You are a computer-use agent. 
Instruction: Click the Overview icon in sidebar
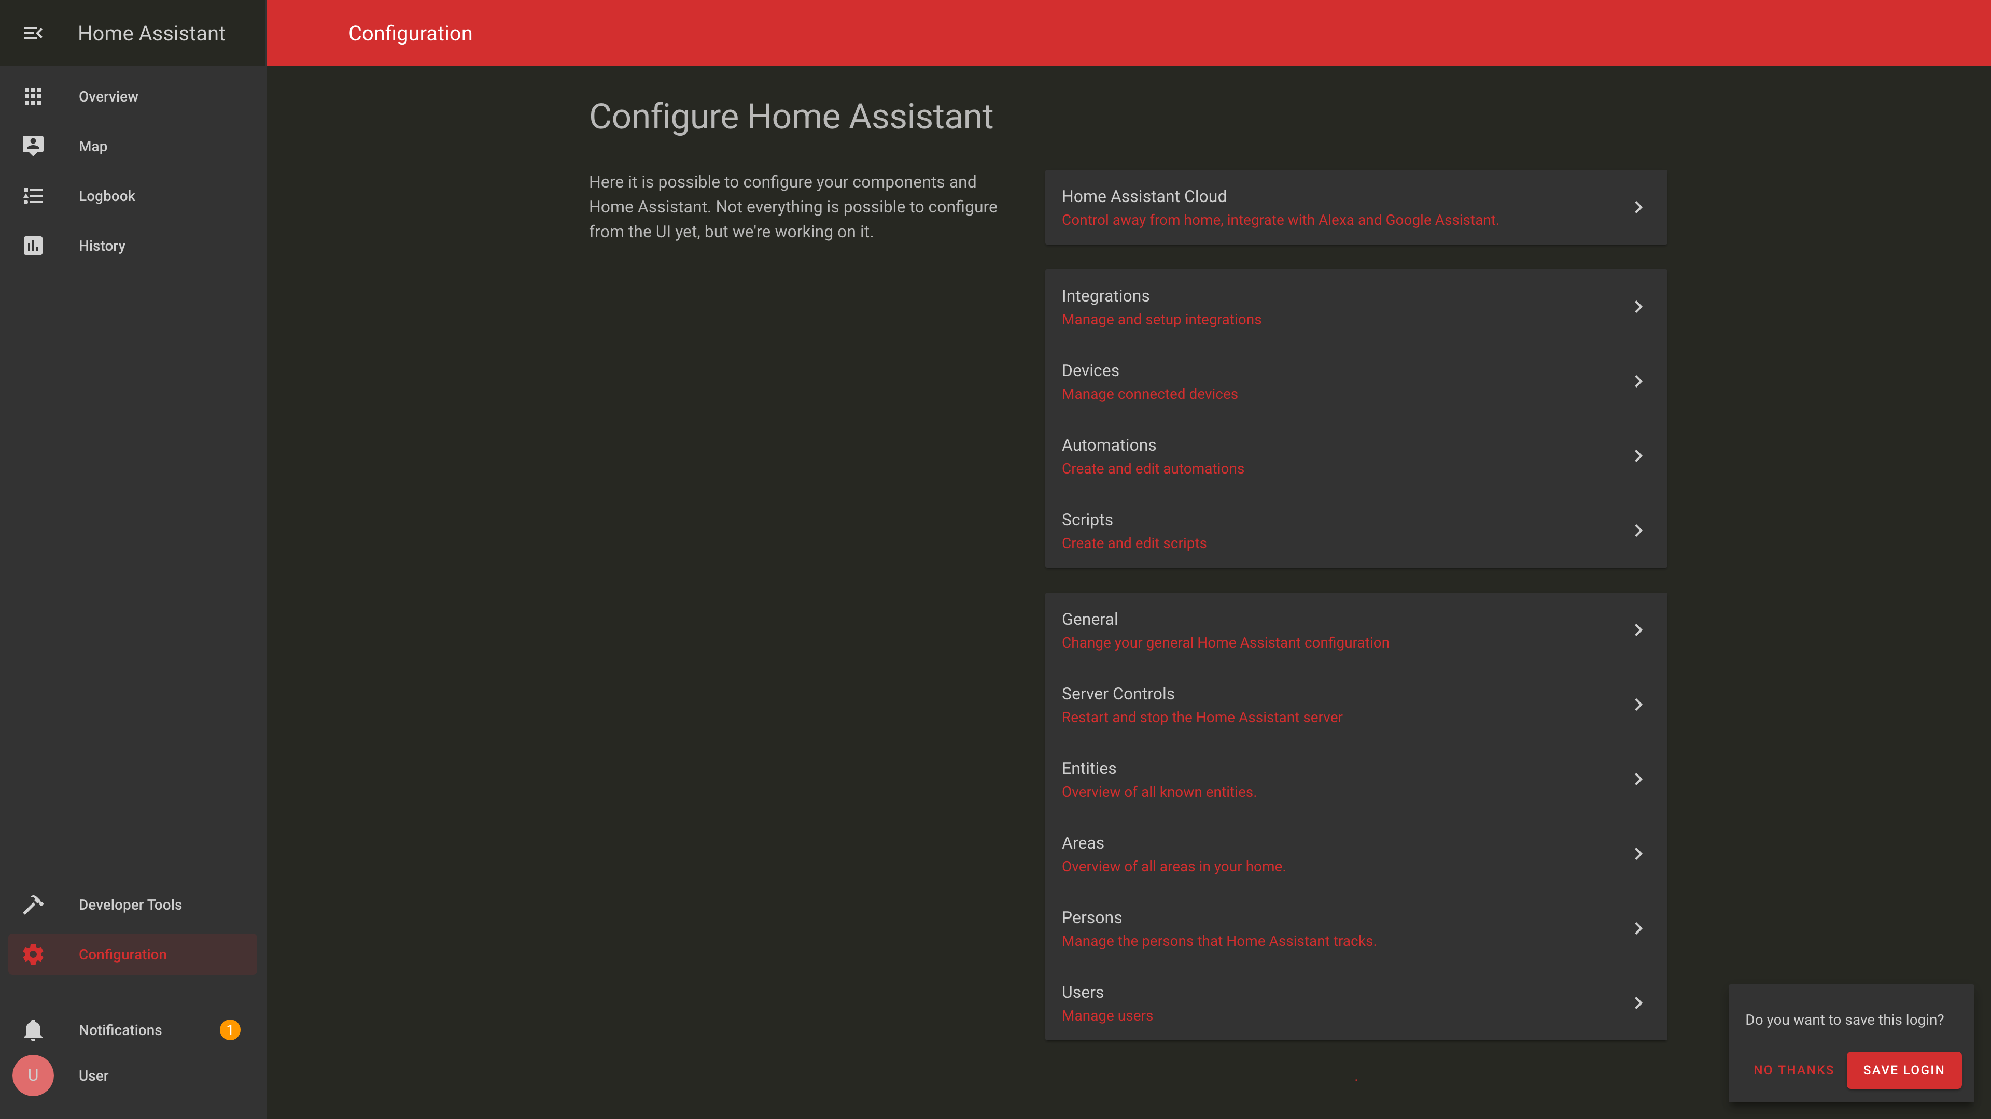coord(33,96)
